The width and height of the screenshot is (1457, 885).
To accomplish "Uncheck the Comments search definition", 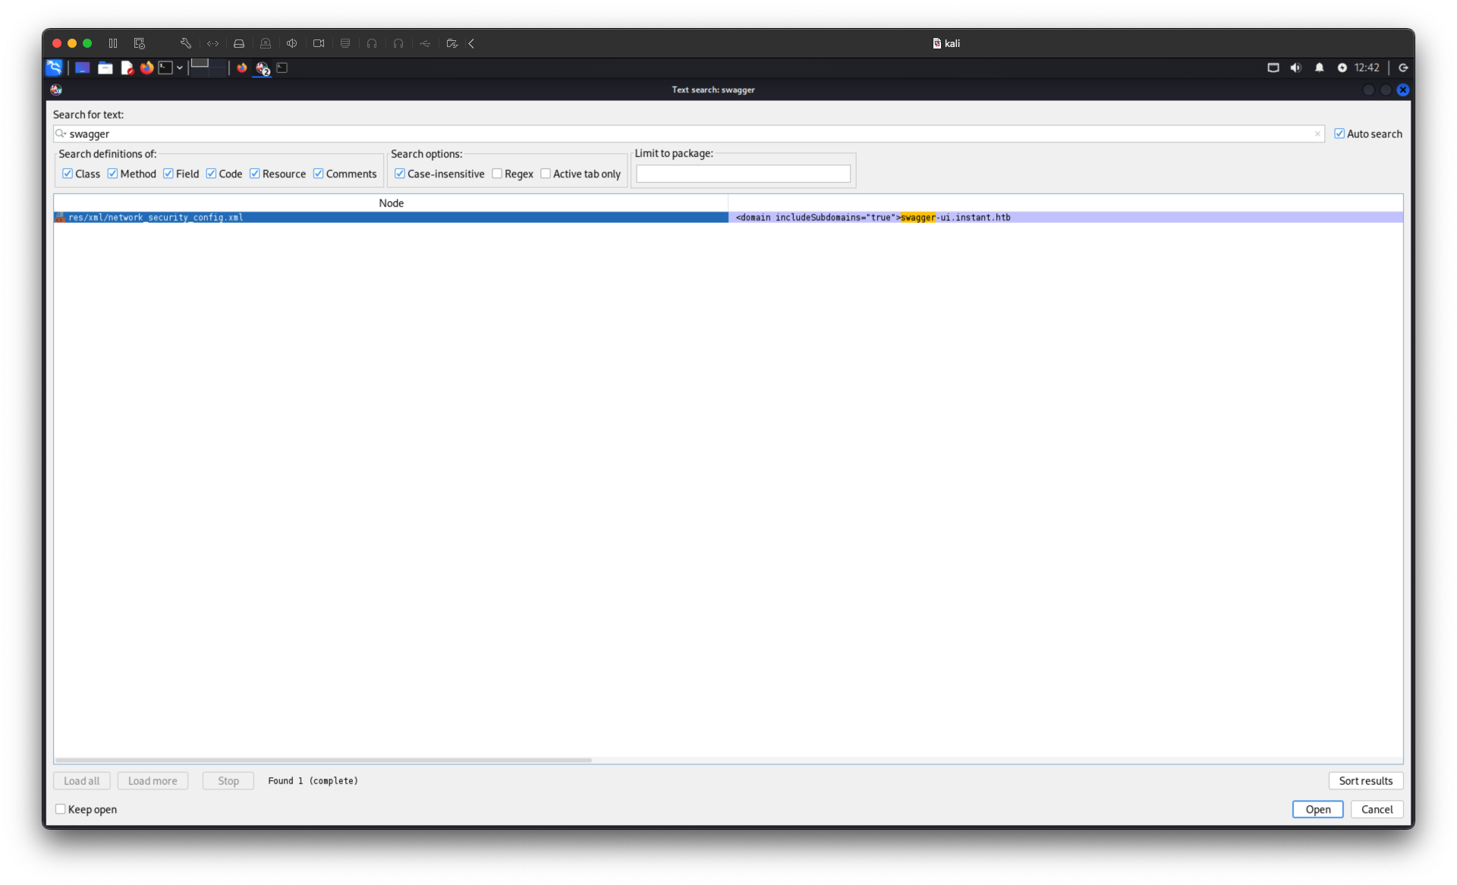I will tap(319, 174).
